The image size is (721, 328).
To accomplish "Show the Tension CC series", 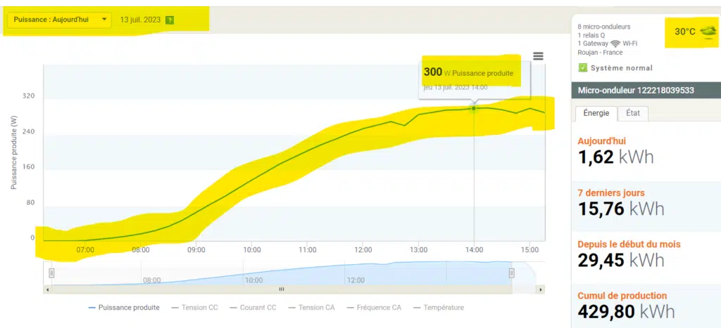I will (x=194, y=308).
